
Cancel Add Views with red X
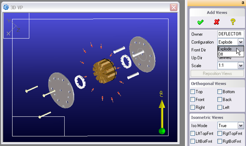(217, 22)
